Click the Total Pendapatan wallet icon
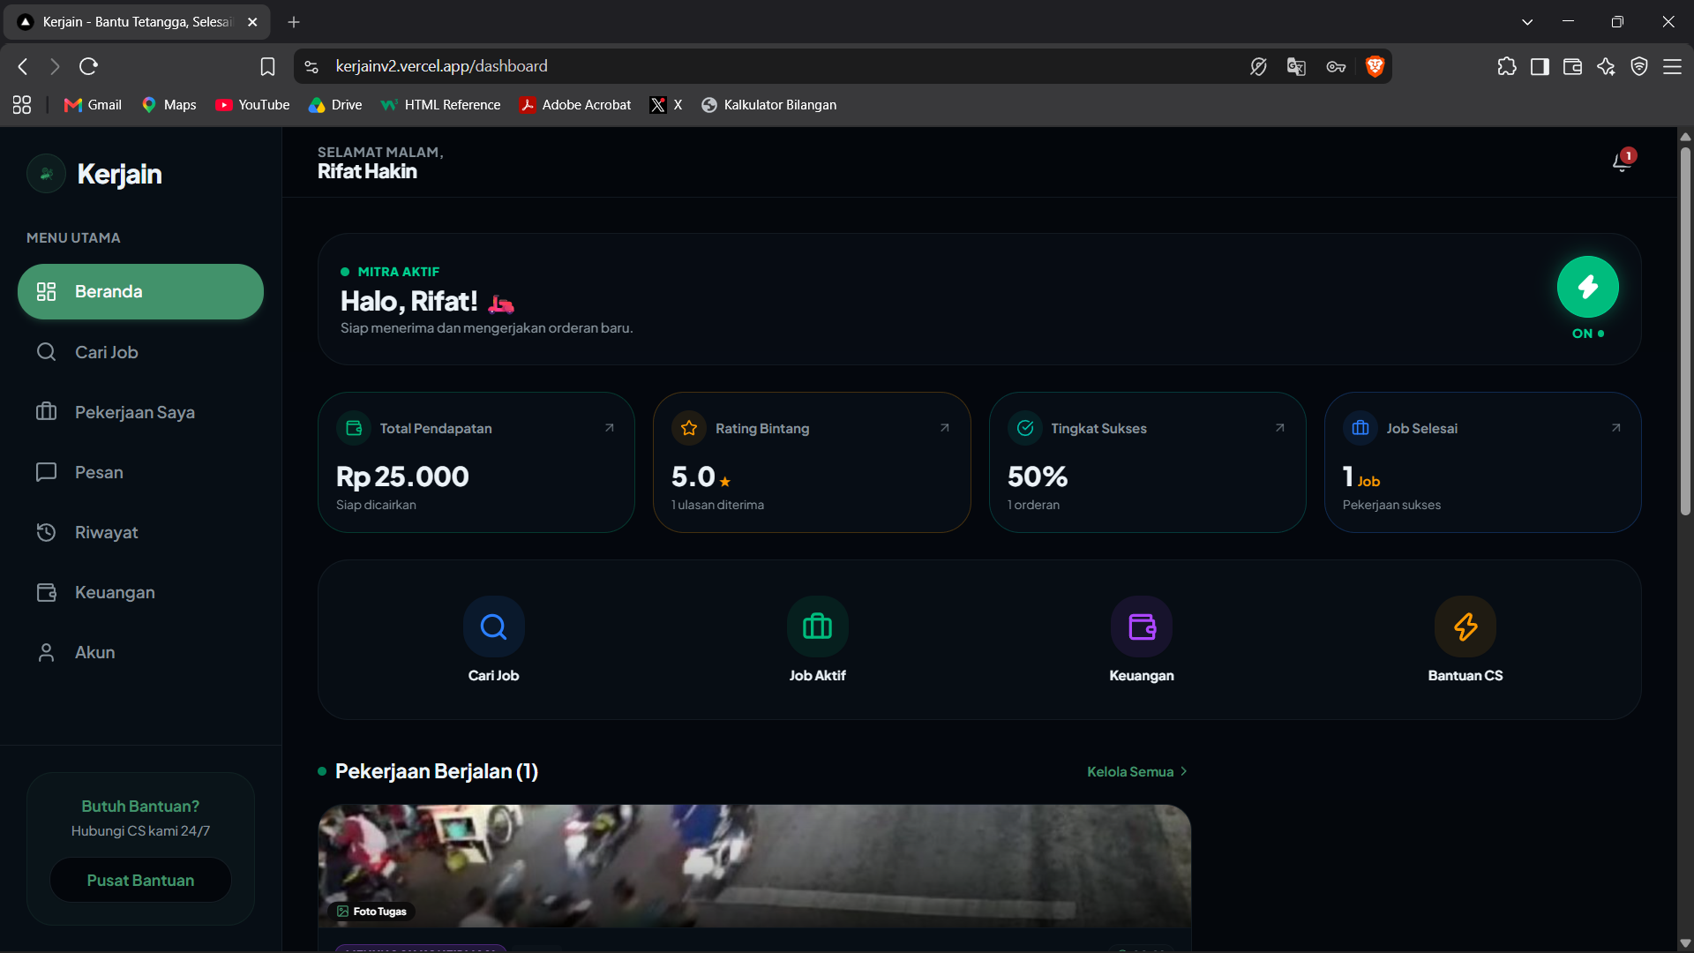Screen dimensions: 1694x953 (x=354, y=428)
